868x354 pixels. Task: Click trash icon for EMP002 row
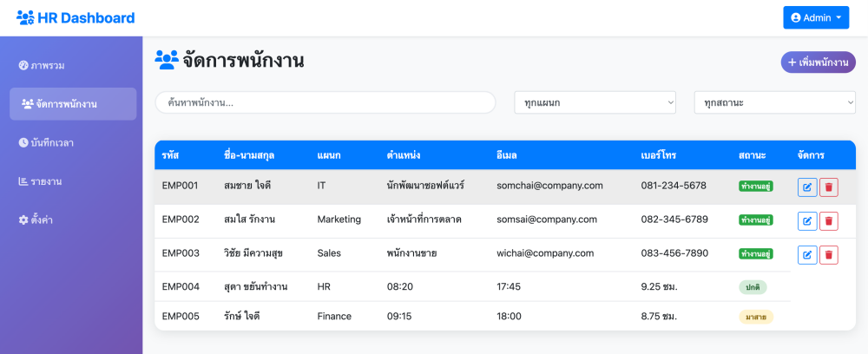click(829, 221)
